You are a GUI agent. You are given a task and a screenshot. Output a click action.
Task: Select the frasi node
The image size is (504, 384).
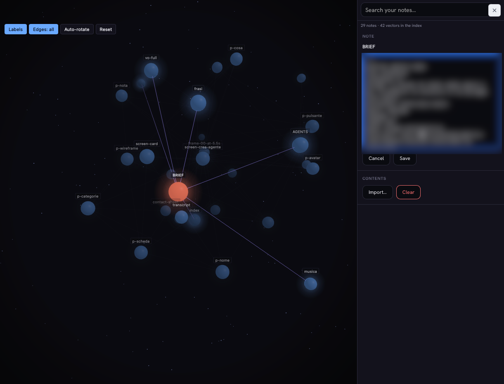coord(198,103)
